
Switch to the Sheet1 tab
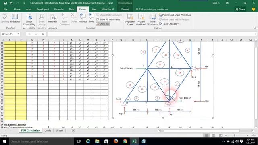pos(59,130)
